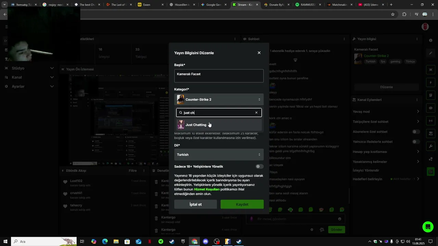Open chat settings gear icon
The height and width of the screenshot is (246, 438).
coord(312,230)
